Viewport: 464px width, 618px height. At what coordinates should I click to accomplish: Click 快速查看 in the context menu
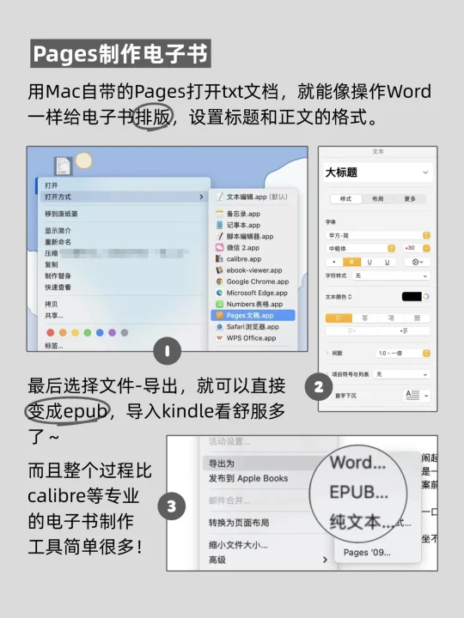click(x=125, y=288)
